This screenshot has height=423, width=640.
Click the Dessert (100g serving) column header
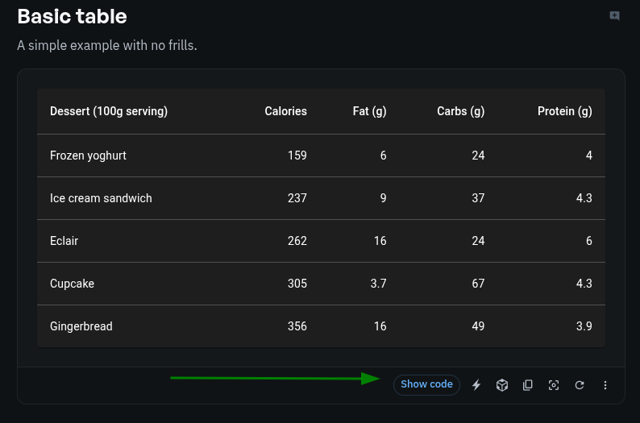click(x=109, y=111)
